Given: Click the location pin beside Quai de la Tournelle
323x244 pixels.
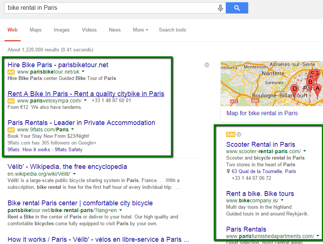Looking at the screenshot, I should pos(228,171).
